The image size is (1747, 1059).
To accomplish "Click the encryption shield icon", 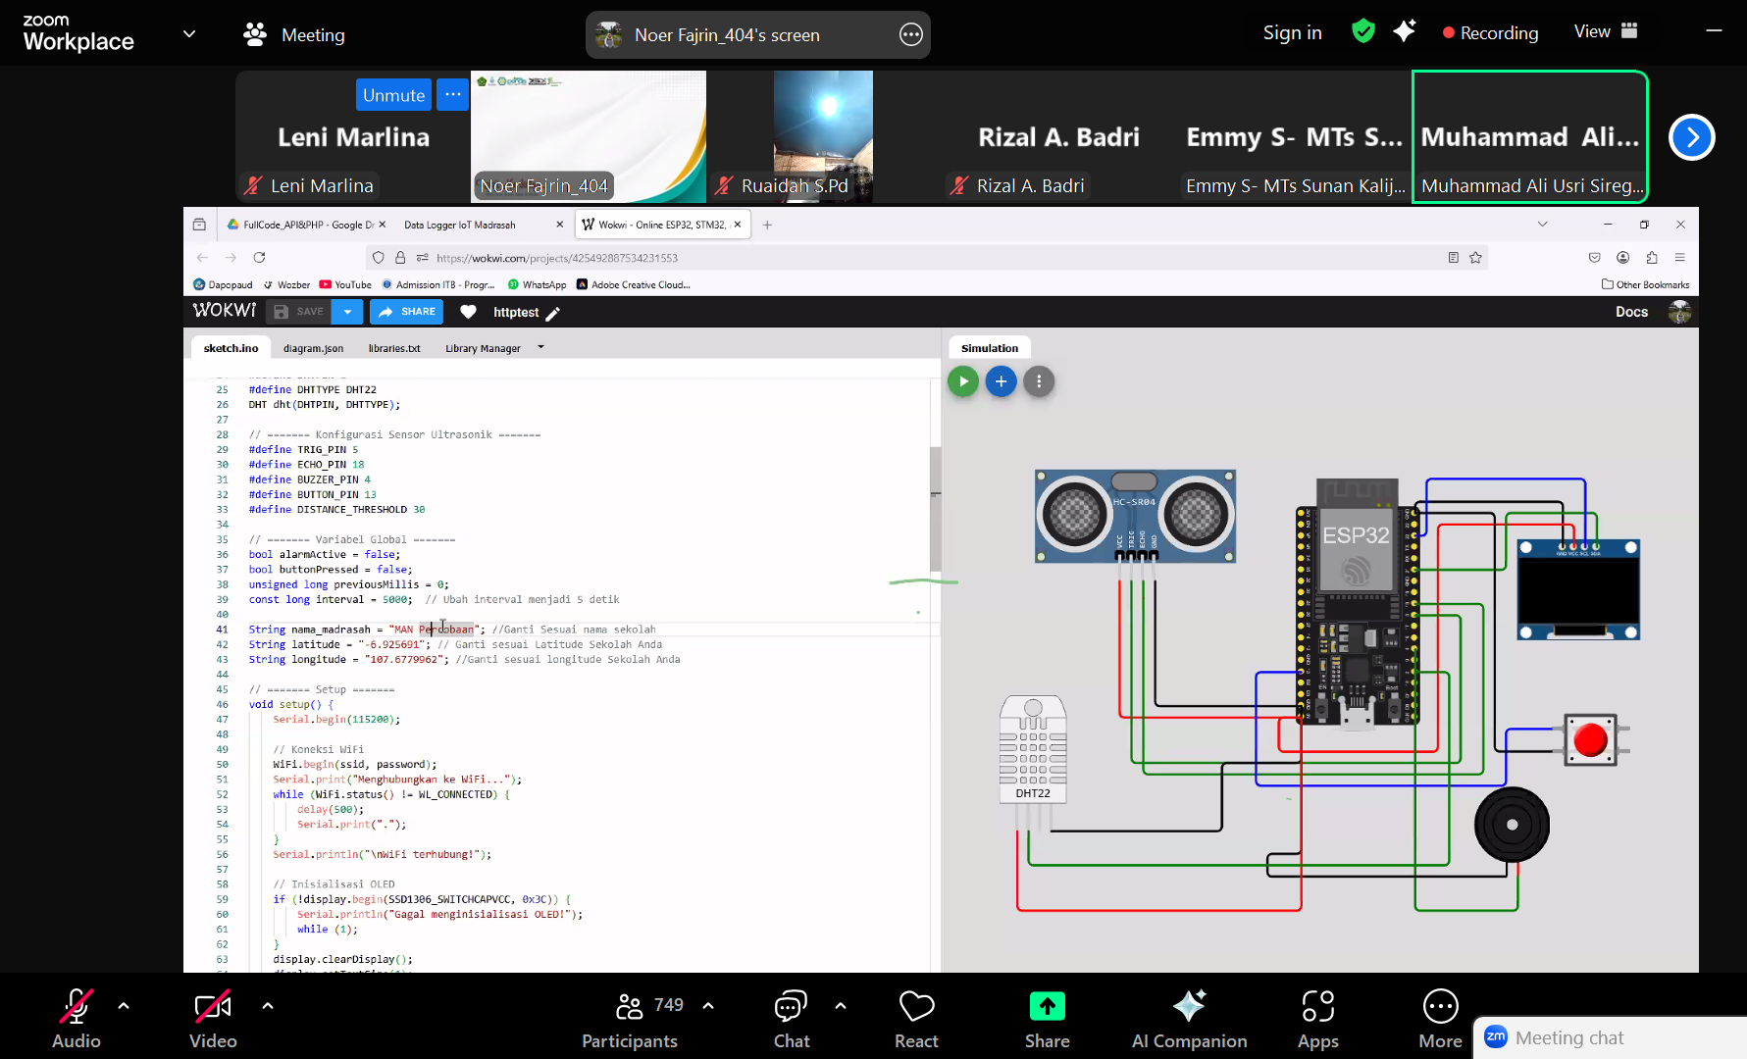I will tap(1362, 32).
